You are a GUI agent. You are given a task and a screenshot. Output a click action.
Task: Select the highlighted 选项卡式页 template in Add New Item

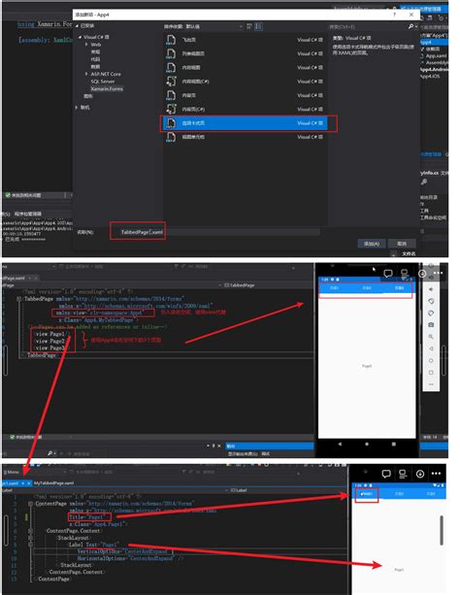[245, 123]
